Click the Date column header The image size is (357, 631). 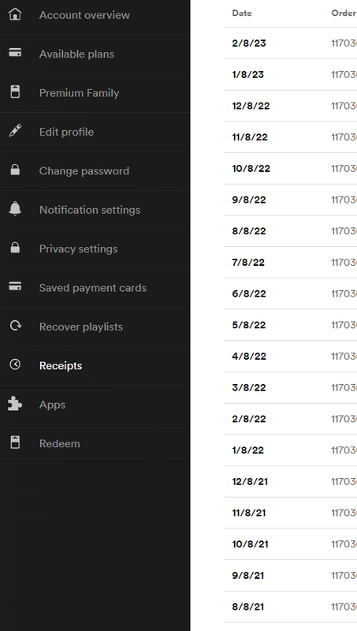coord(242,13)
